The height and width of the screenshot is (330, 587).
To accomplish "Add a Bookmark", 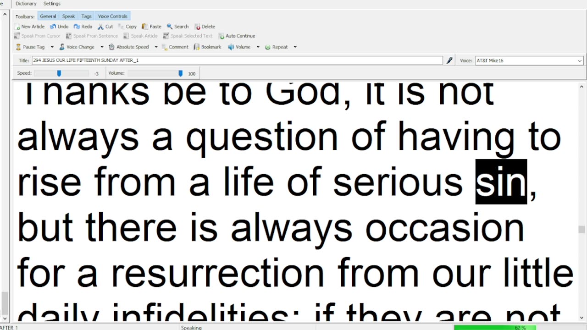I will (208, 47).
